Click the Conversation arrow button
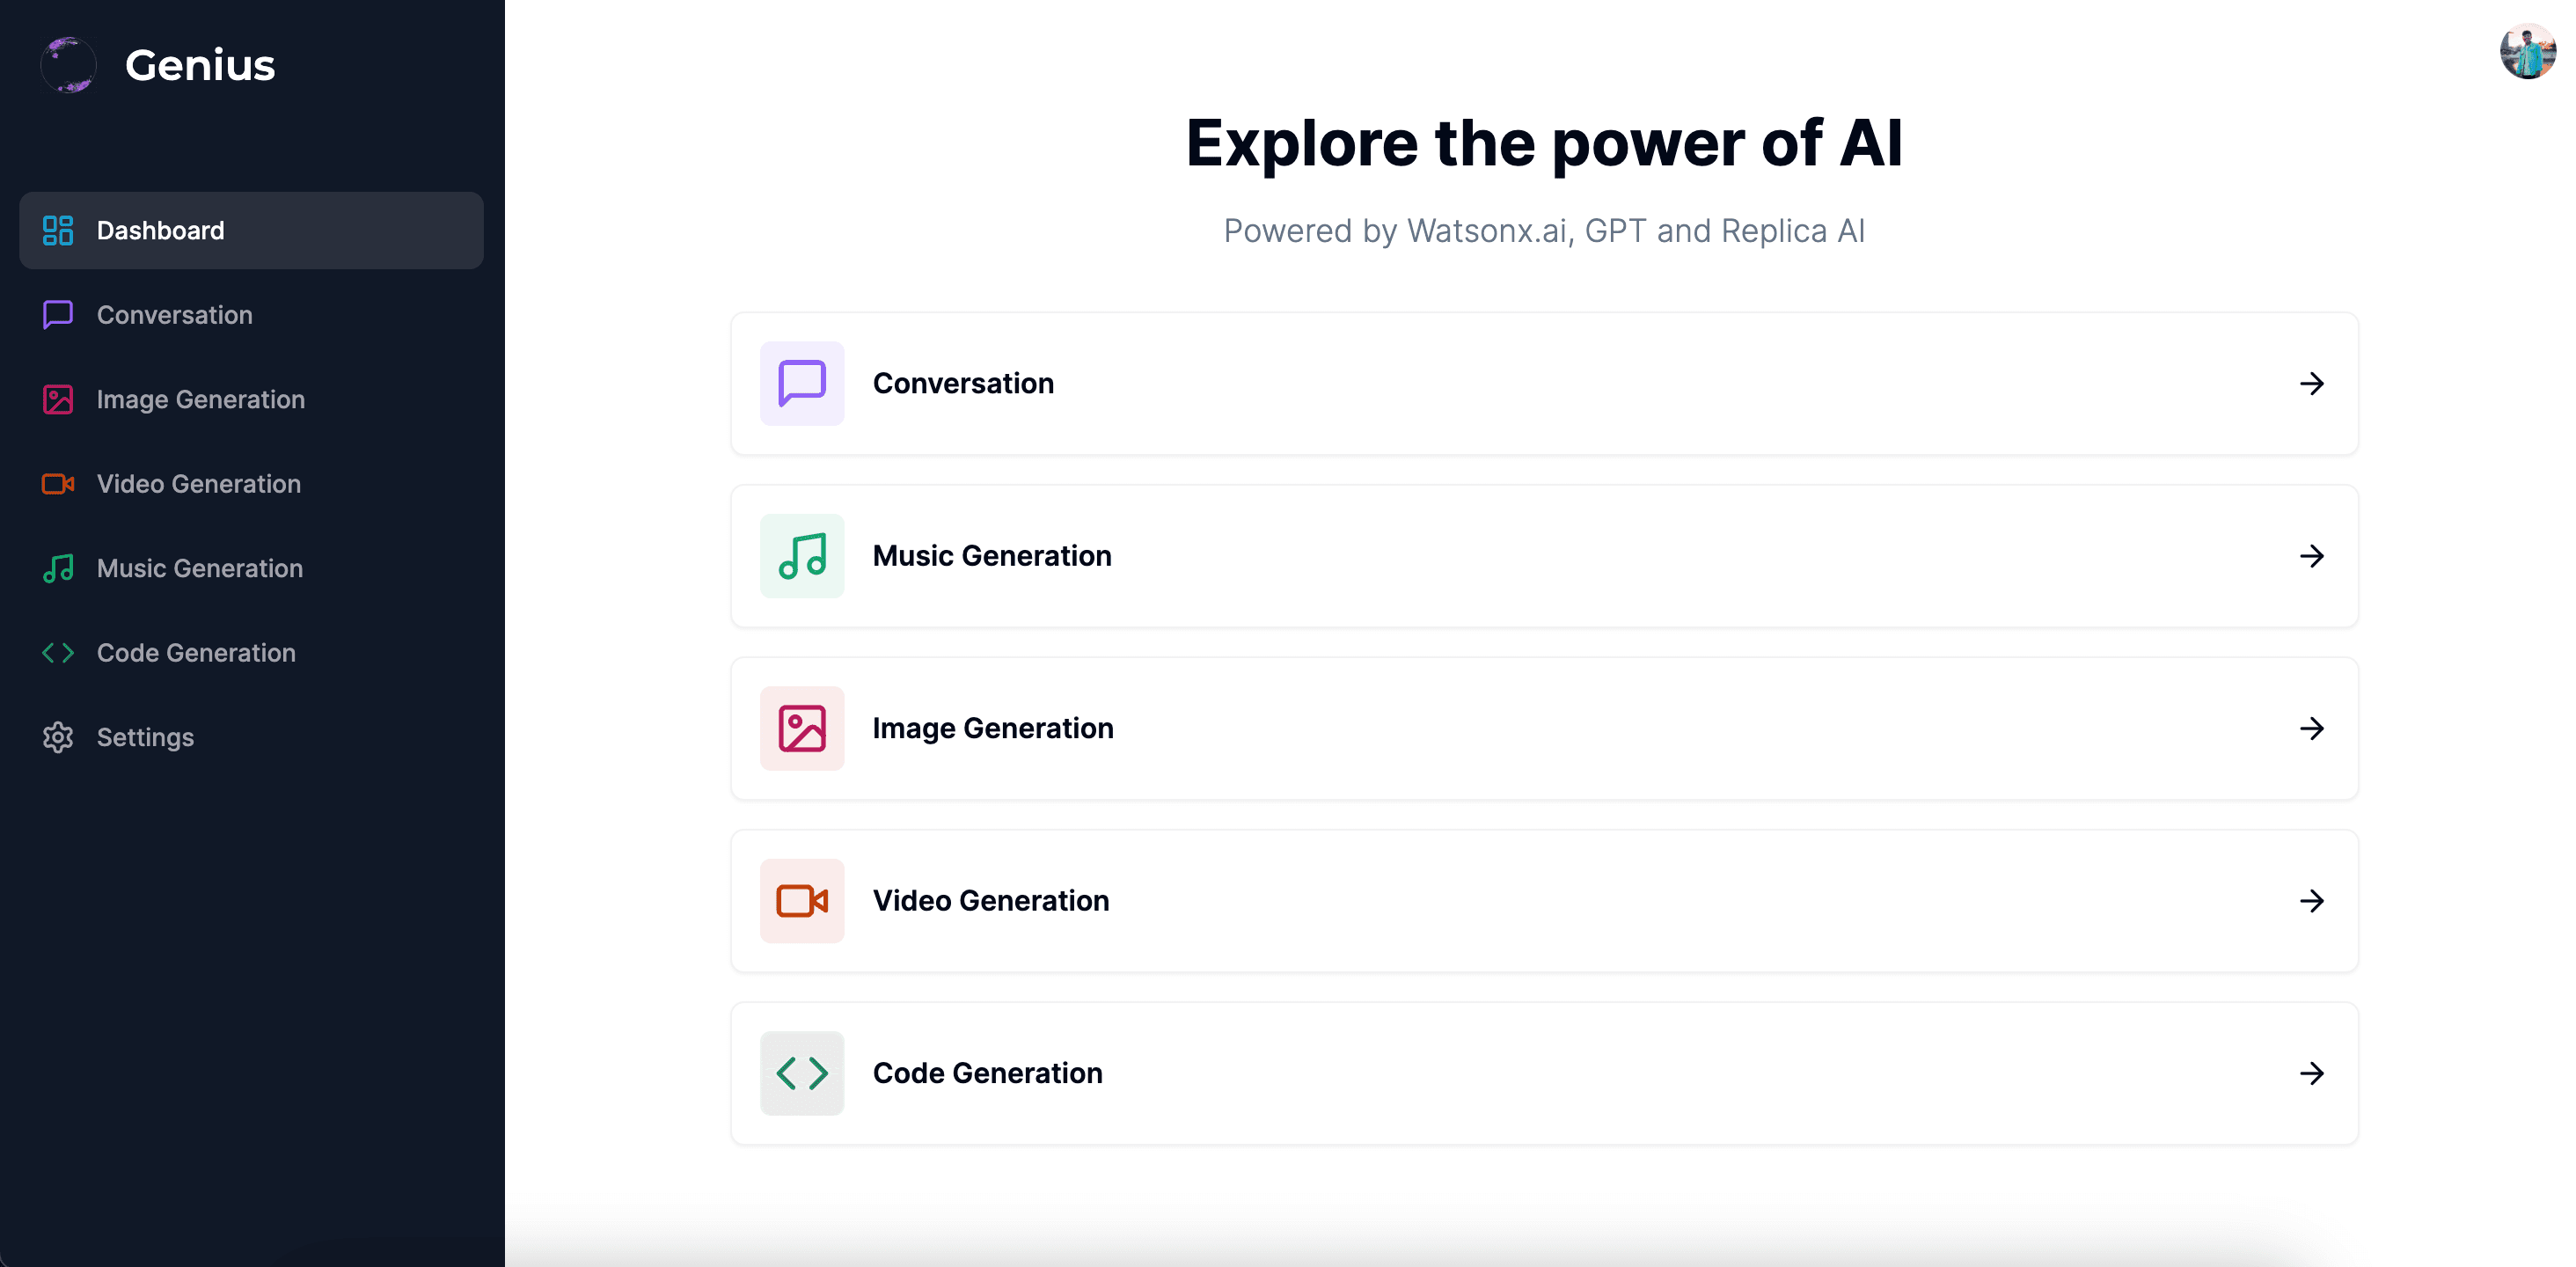Viewport: 2576px width, 1267px height. (x=2311, y=383)
